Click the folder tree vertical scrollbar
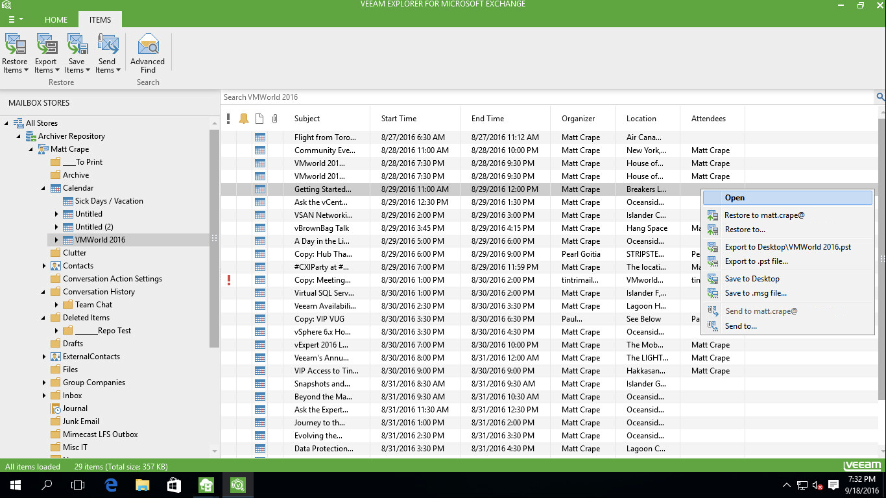 pyautogui.click(x=215, y=238)
